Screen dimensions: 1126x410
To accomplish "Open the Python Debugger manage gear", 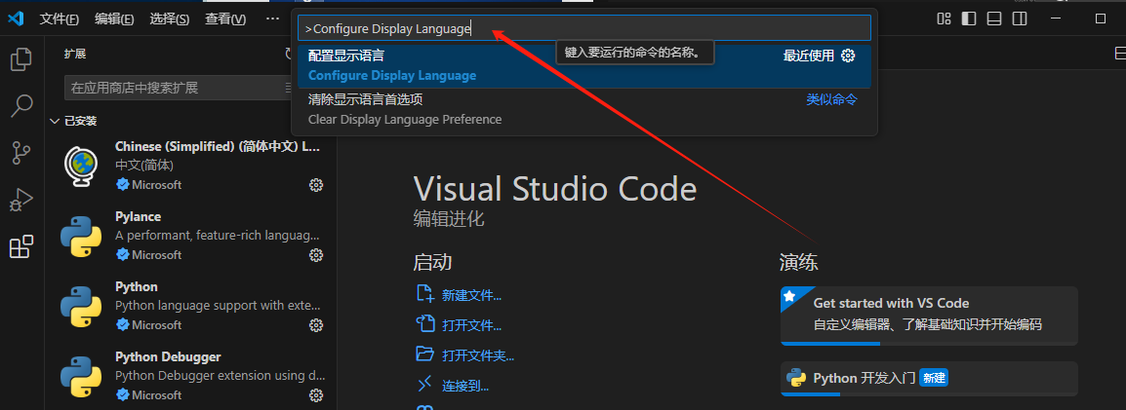I will (x=315, y=395).
